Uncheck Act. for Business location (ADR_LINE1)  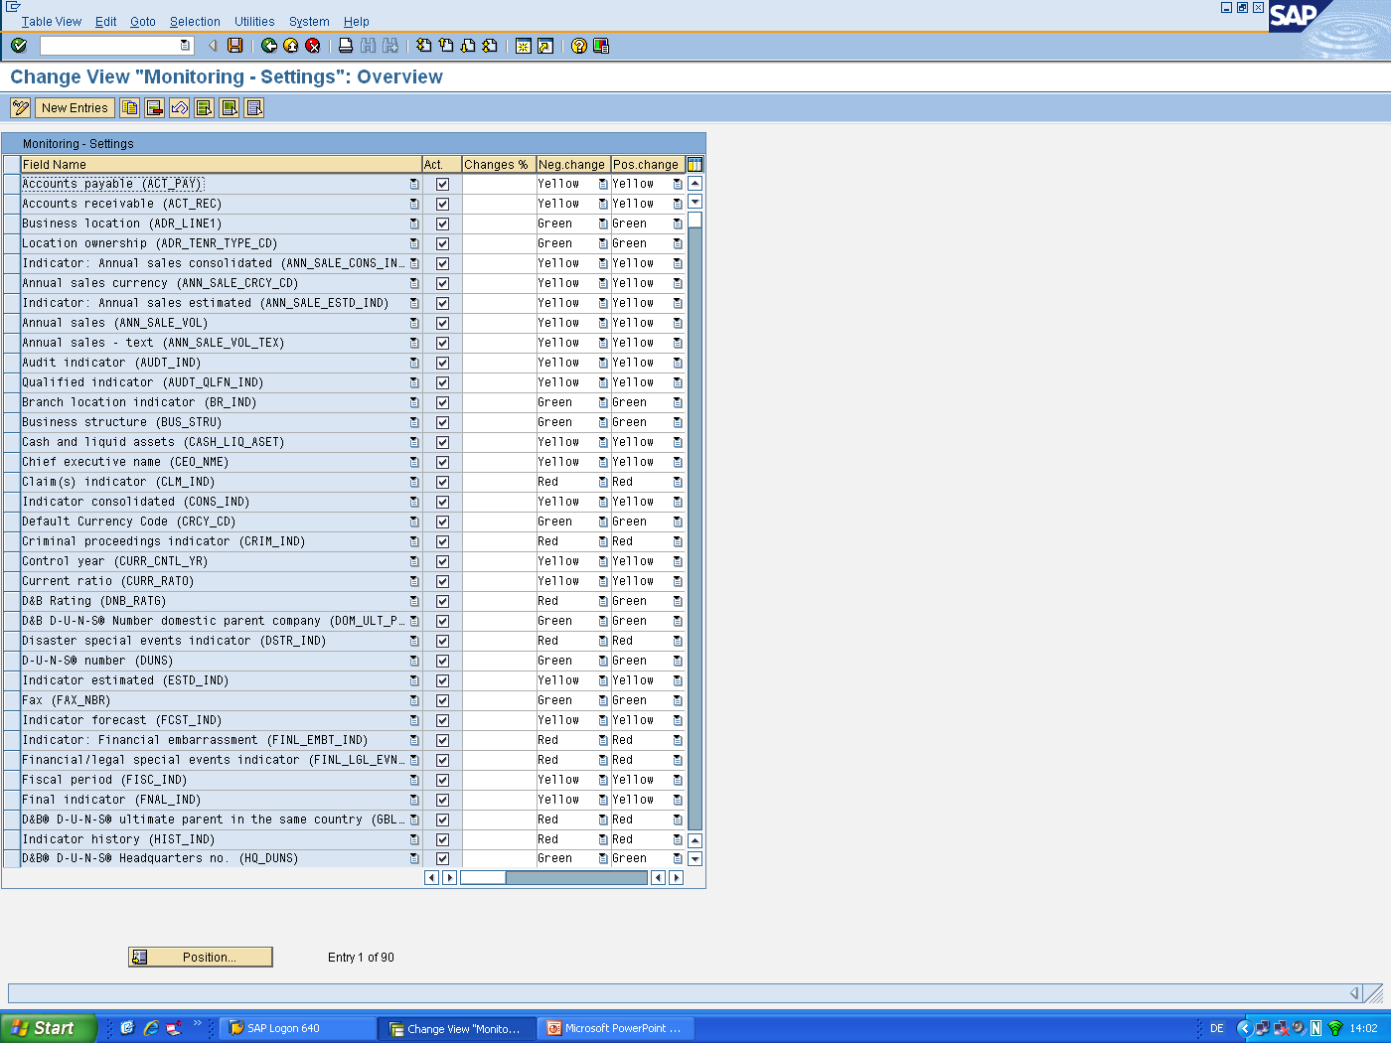(442, 223)
